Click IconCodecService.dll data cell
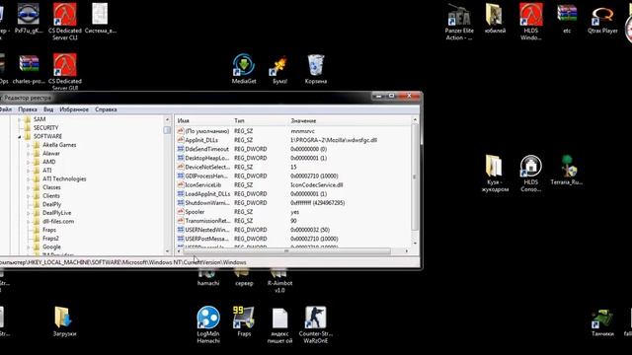This screenshot has width=632, height=355. [317, 185]
